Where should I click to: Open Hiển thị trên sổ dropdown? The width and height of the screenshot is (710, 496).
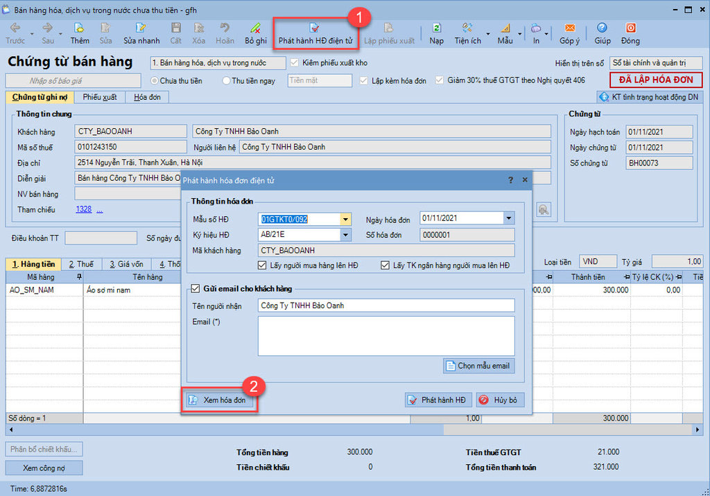(656, 63)
